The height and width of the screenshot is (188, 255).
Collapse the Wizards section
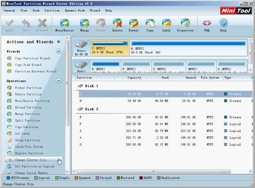pyautogui.click(x=59, y=51)
